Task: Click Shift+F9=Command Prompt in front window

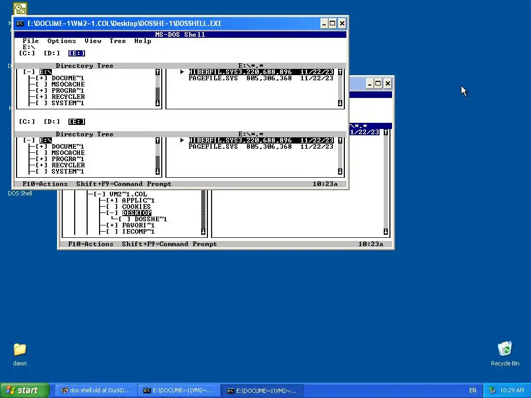Action: click(124, 184)
